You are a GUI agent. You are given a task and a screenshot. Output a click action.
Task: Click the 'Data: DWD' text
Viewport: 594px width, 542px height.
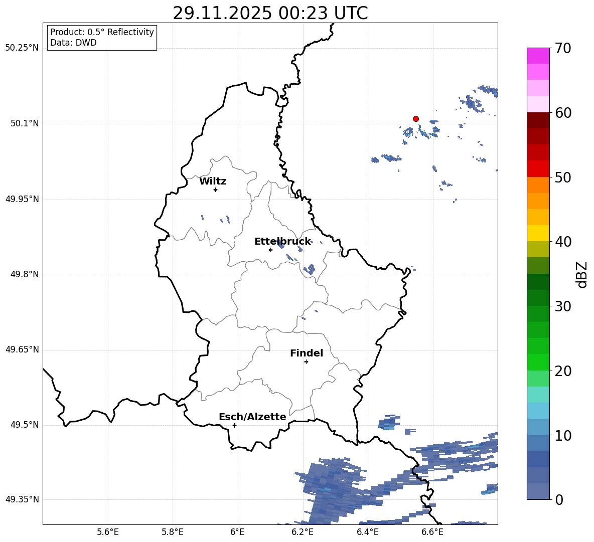pyautogui.click(x=73, y=43)
